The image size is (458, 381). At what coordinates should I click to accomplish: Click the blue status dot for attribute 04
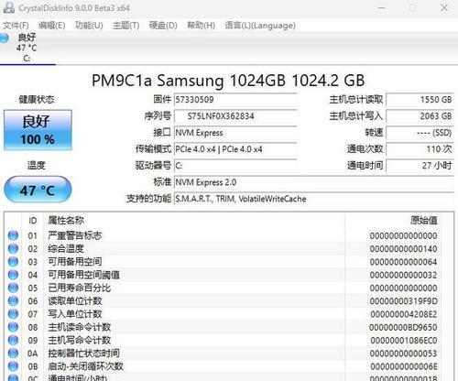13,275
